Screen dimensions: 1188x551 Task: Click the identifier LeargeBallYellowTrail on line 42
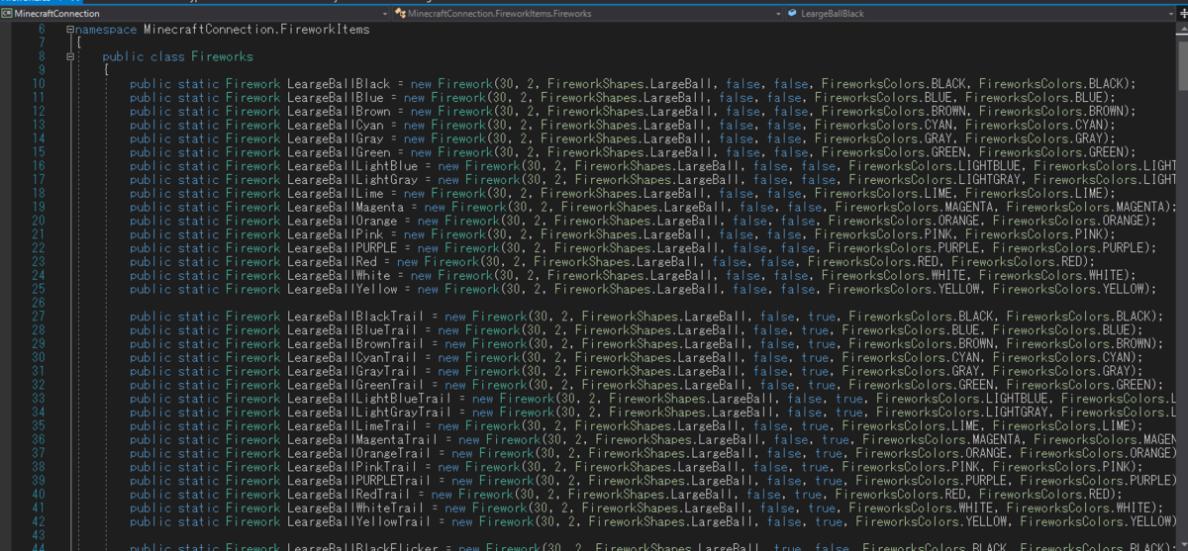coord(359,522)
